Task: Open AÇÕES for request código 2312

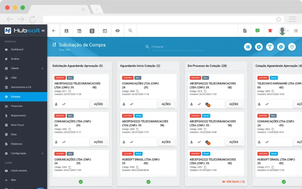Action: (234, 104)
